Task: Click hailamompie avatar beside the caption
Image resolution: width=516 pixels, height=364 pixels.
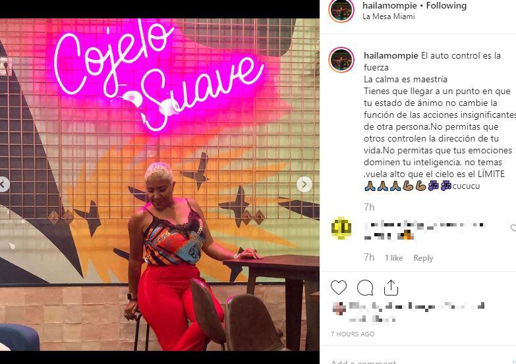Action: [341, 59]
